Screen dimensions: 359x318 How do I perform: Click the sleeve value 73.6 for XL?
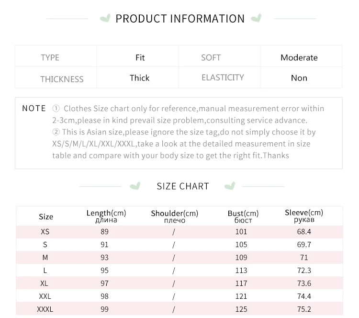point(304,284)
